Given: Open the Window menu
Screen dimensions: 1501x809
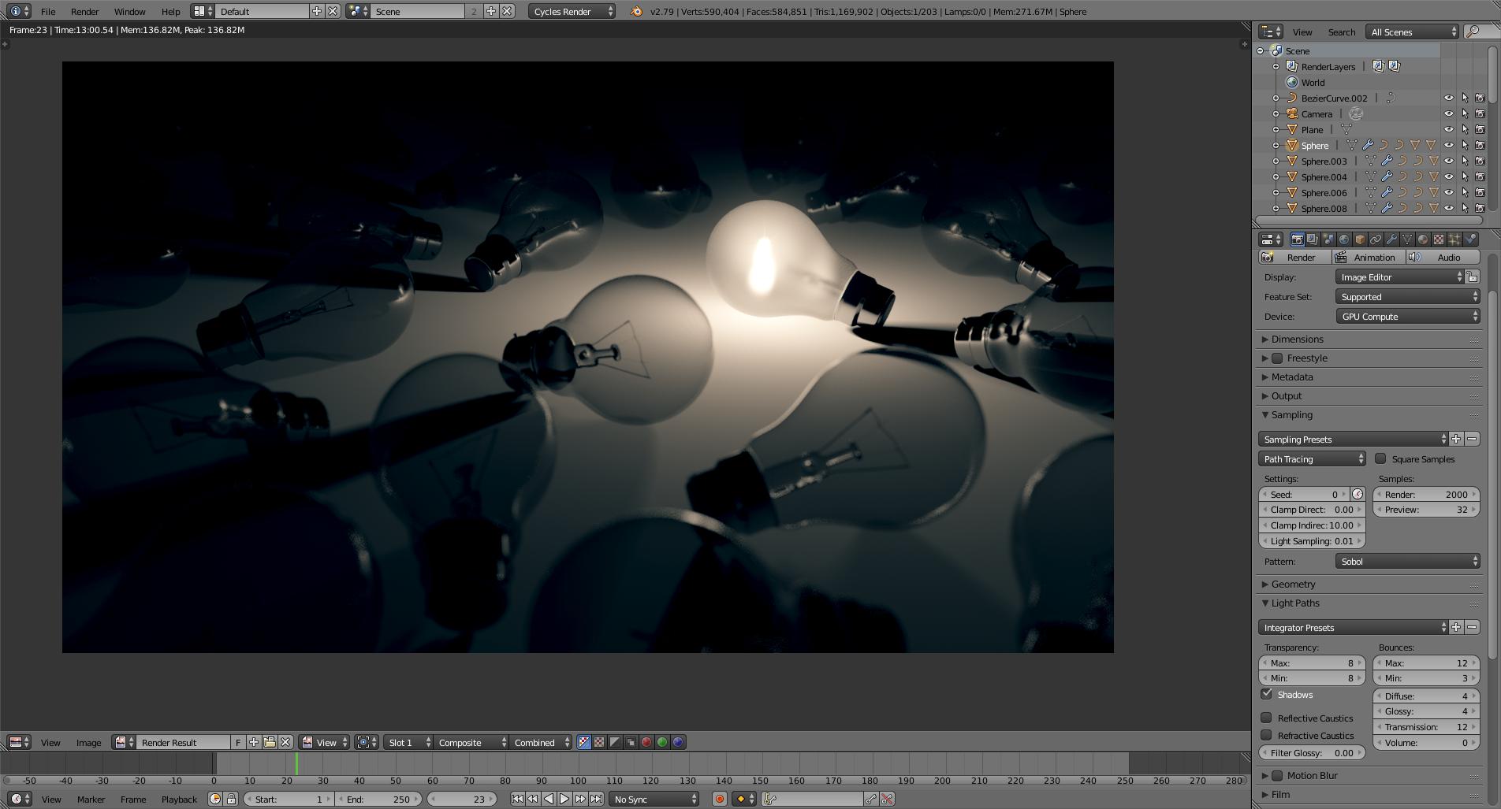Looking at the screenshot, I should [x=129, y=11].
